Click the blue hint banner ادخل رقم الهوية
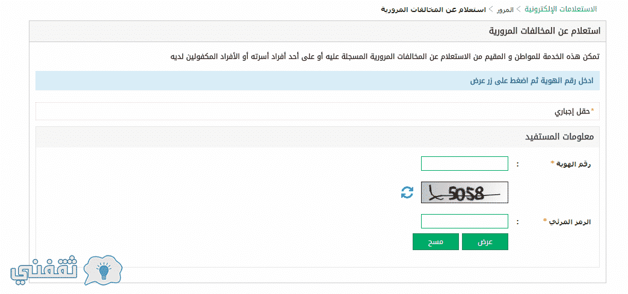This screenshot has height=294, width=628. click(318, 80)
